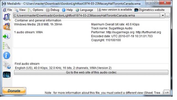The width and height of the screenshot is (177, 100).
Task: Expand the file path dropdown arrow
Action: tap(163, 15)
